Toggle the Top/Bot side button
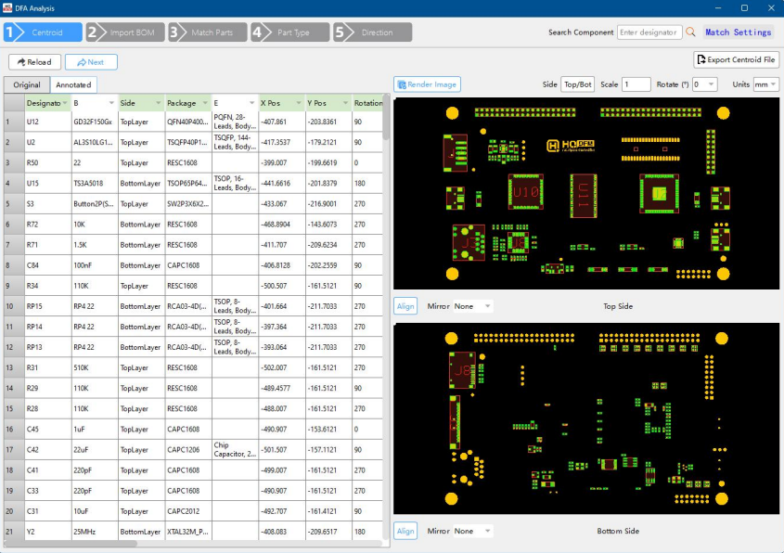The image size is (784, 553). point(577,84)
